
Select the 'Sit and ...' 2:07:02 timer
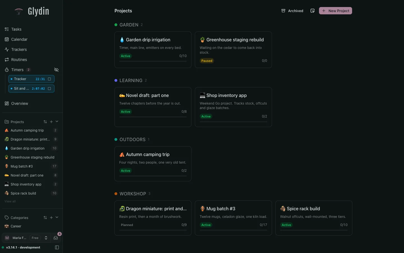point(31,89)
